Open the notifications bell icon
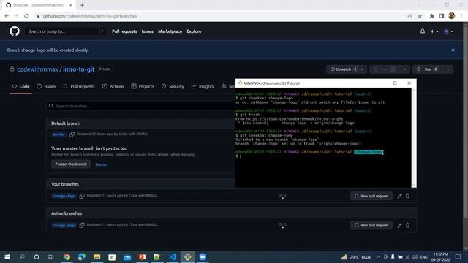 pyautogui.click(x=423, y=31)
